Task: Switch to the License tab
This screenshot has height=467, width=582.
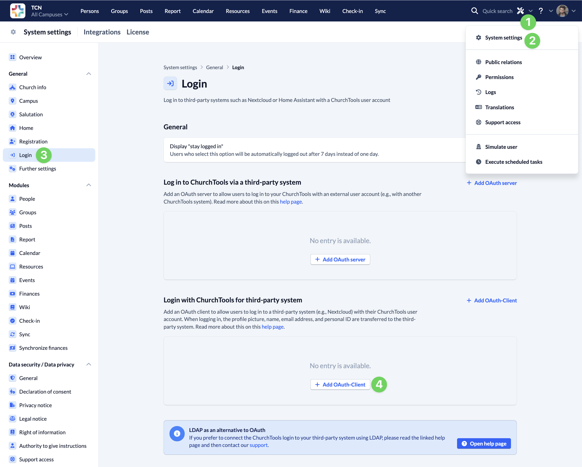Action: tap(138, 32)
